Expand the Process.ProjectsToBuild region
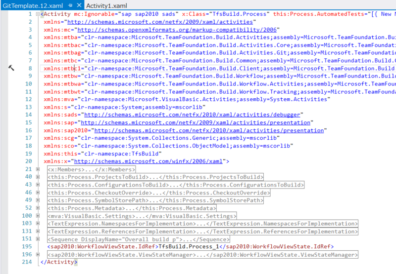The width and height of the screenshot is (396, 274). [x=38, y=177]
